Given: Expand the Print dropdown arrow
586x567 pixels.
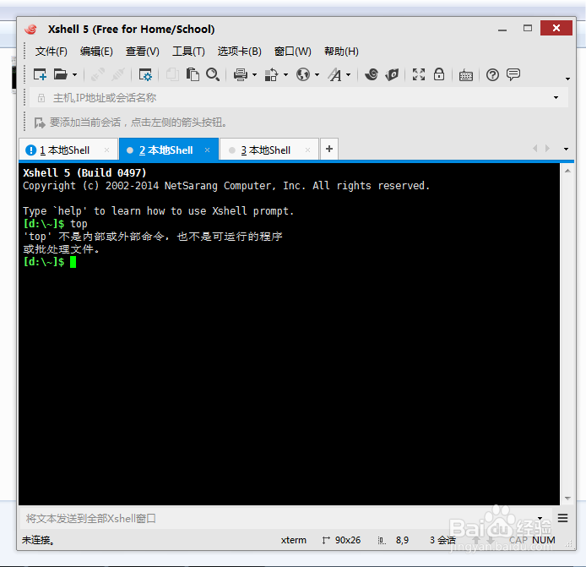Looking at the screenshot, I should point(254,75).
